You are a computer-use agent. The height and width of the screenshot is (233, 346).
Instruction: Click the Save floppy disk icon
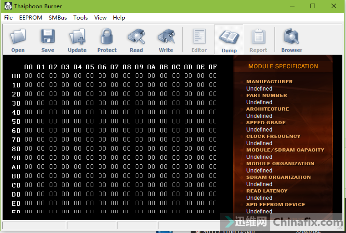(48, 36)
